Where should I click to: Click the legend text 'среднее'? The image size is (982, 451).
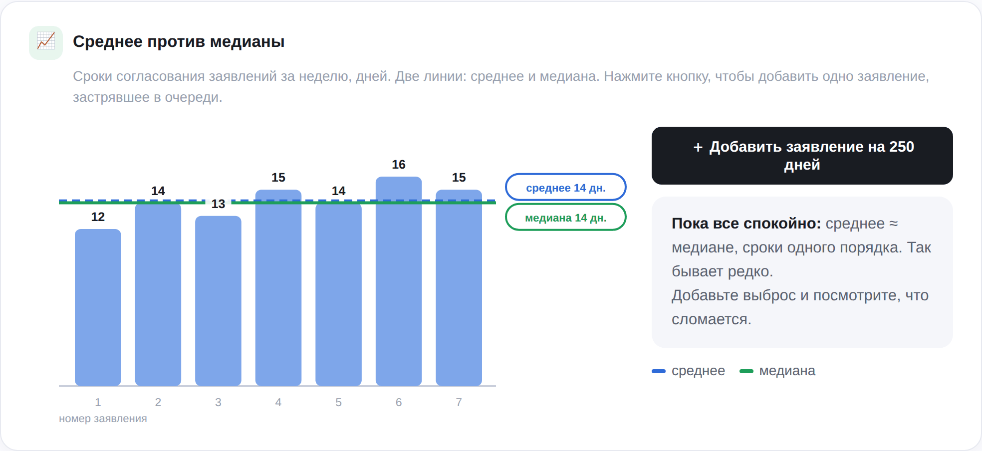(698, 371)
